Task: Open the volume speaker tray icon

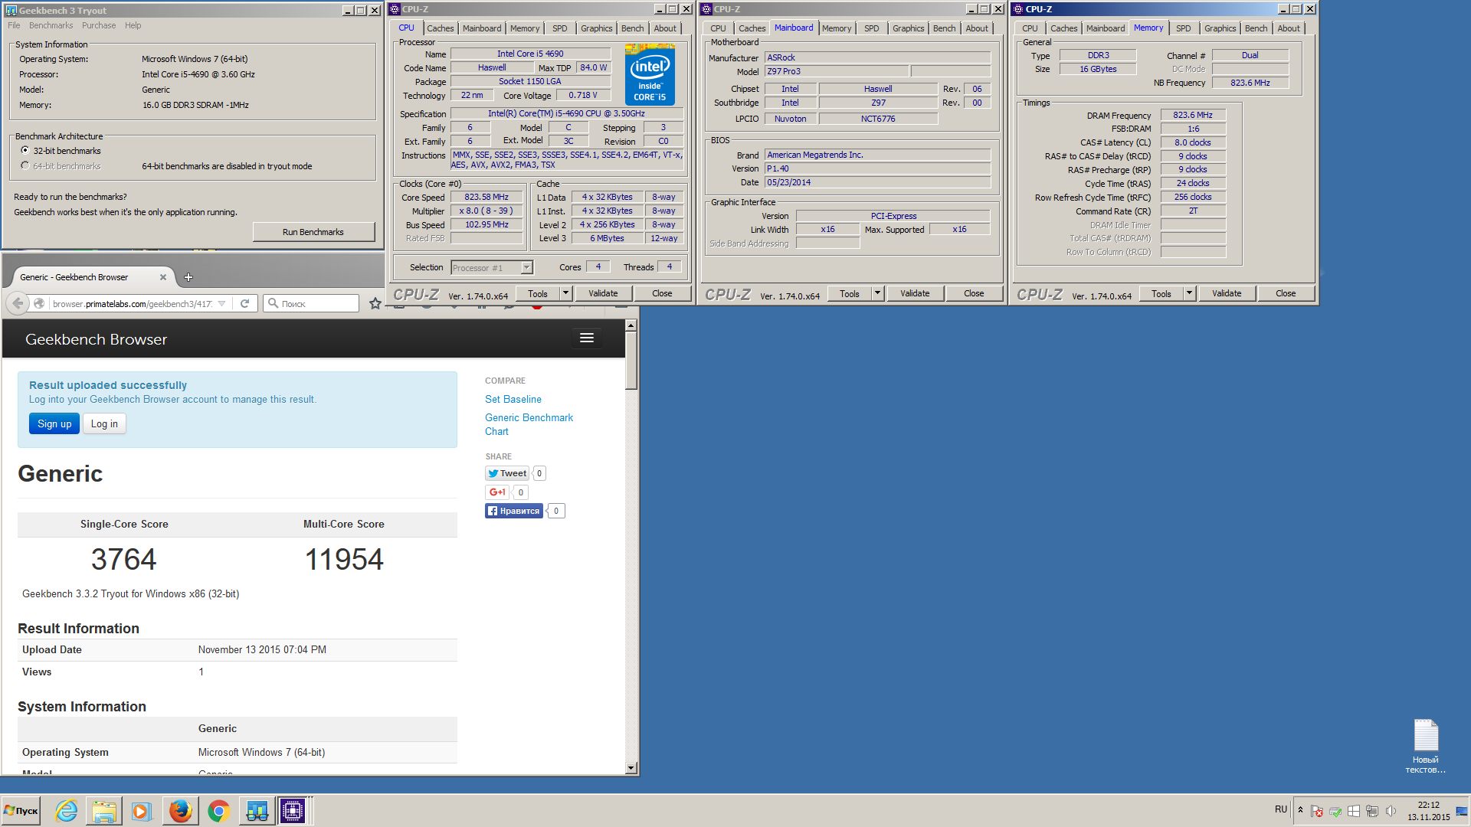Action: [1391, 811]
